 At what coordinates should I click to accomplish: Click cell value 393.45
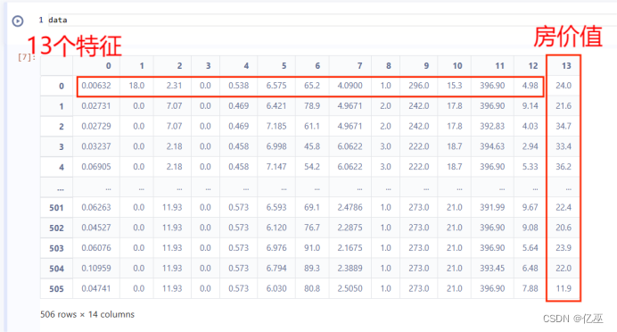492,269
